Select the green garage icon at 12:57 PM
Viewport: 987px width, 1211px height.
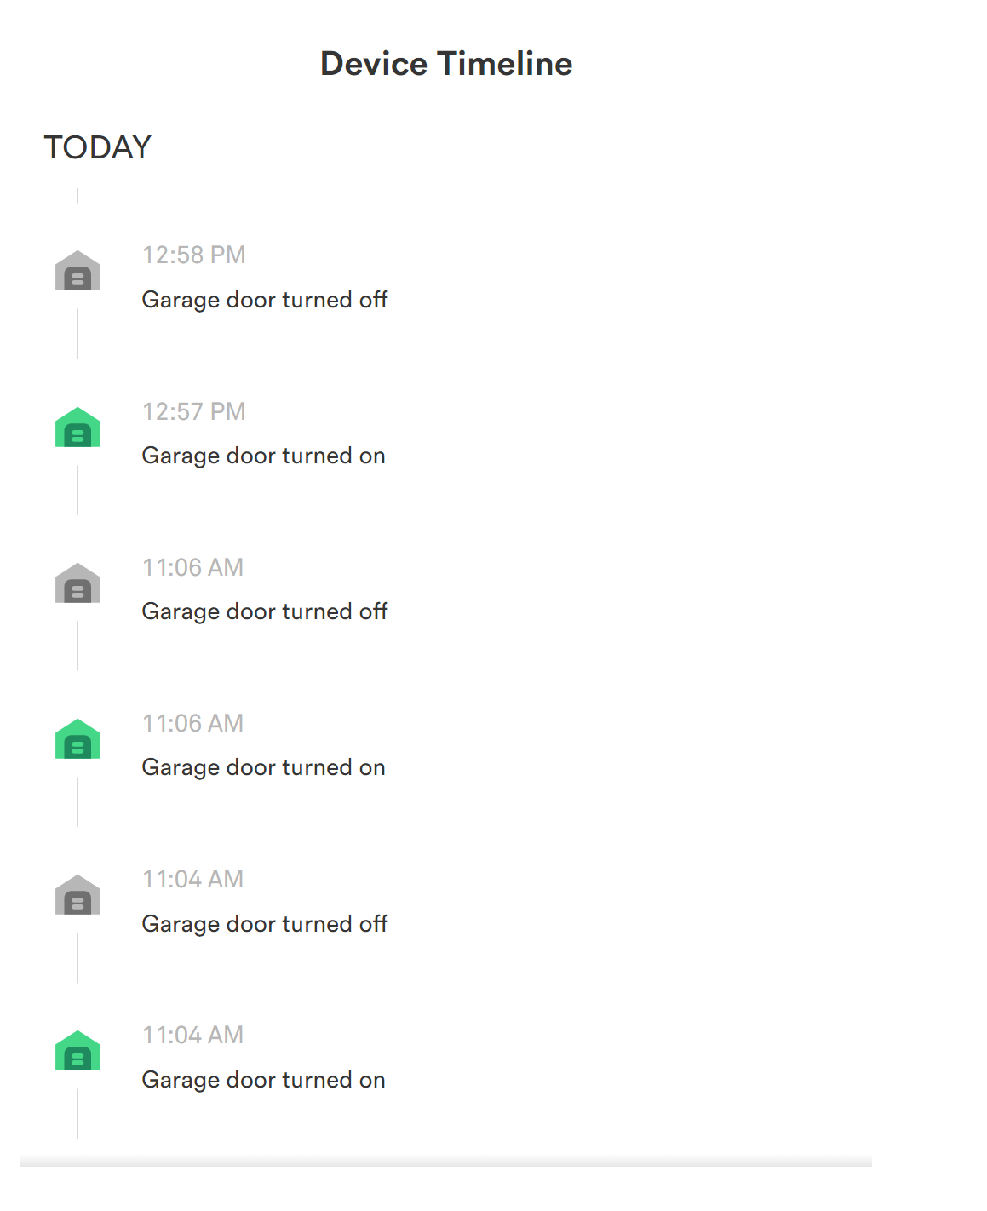coord(77,428)
